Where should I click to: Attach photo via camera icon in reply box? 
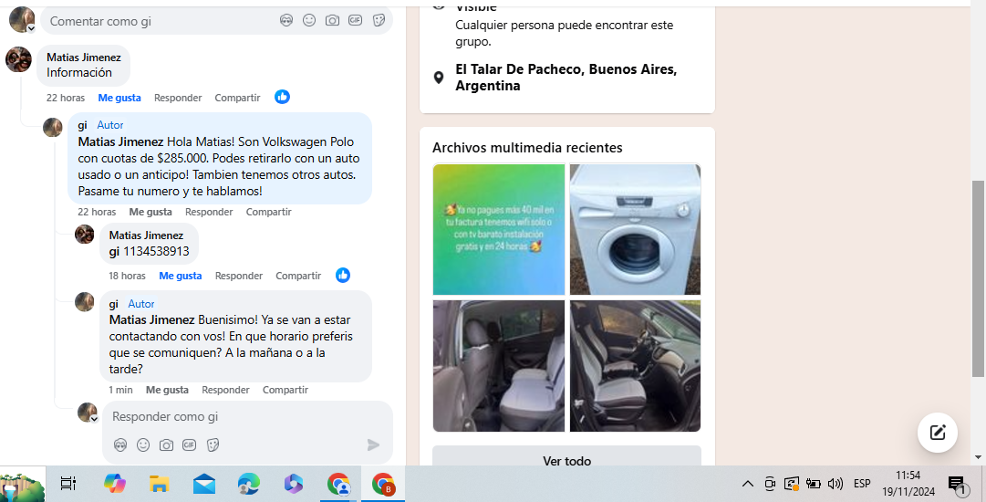tap(166, 444)
